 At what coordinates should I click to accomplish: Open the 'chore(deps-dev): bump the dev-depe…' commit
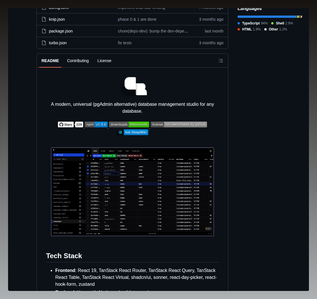(153, 31)
